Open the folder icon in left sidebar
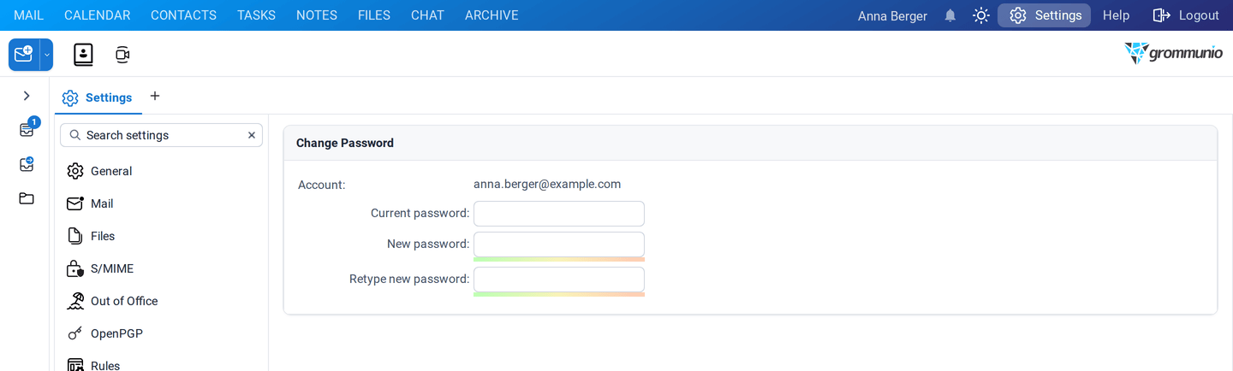 point(27,198)
